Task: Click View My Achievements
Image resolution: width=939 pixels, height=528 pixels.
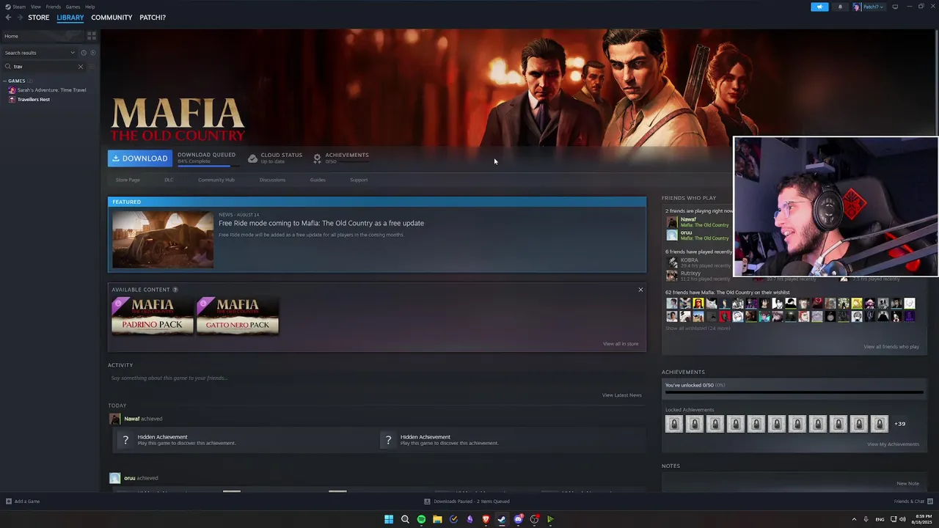Action: coord(893,444)
